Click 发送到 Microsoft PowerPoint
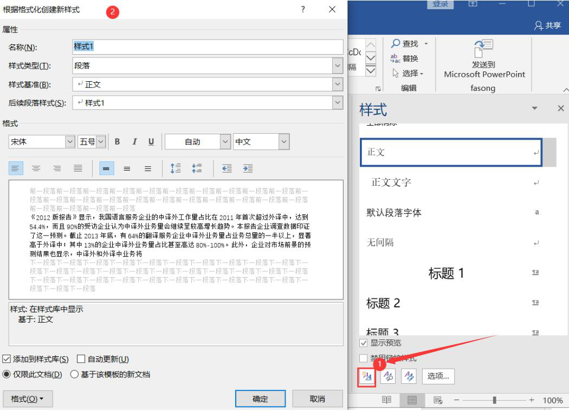Image resolution: width=569 pixels, height=412 pixels. [483, 60]
